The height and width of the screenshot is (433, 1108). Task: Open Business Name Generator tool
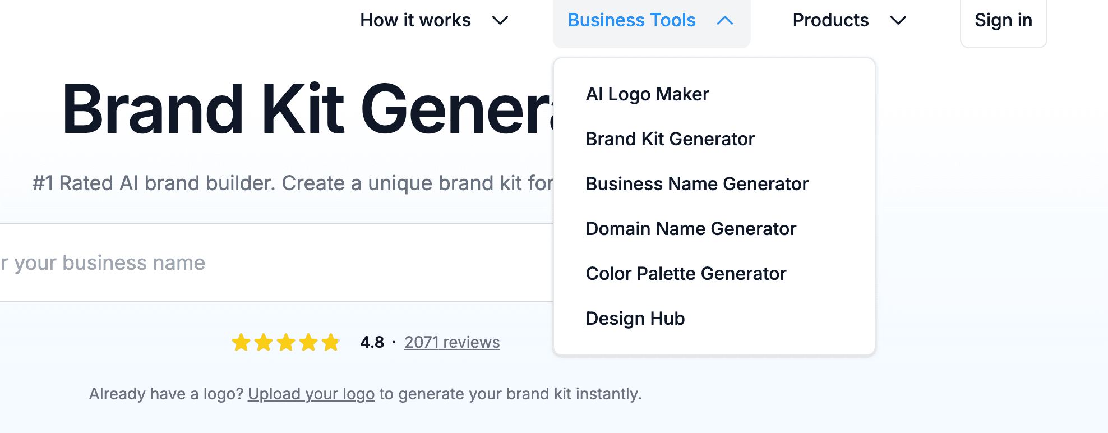(697, 184)
